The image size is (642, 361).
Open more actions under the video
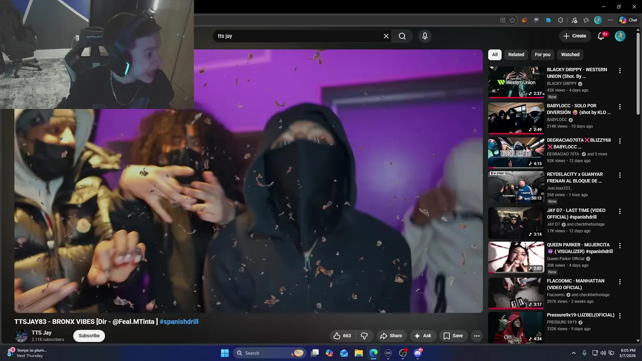coord(477,336)
